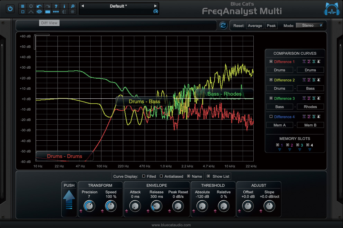Viewport: 343px width, 228px height.
Task: Open the main menu hamburger icon
Action: click(x=22, y=6)
